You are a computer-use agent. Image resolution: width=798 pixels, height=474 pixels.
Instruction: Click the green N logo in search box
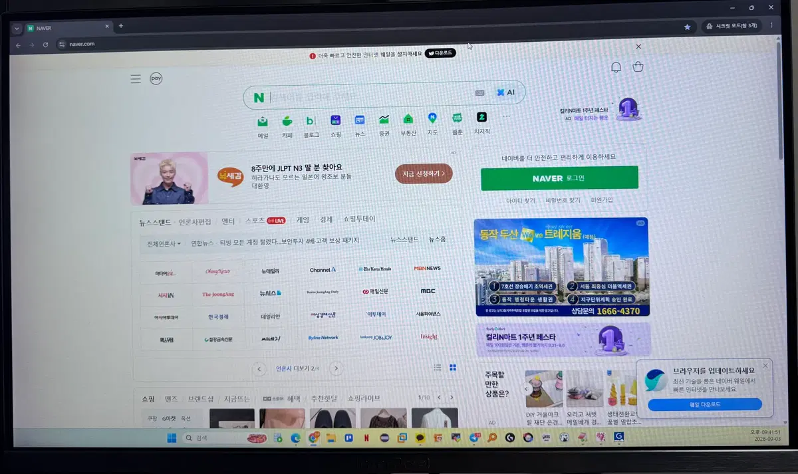(259, 98)
